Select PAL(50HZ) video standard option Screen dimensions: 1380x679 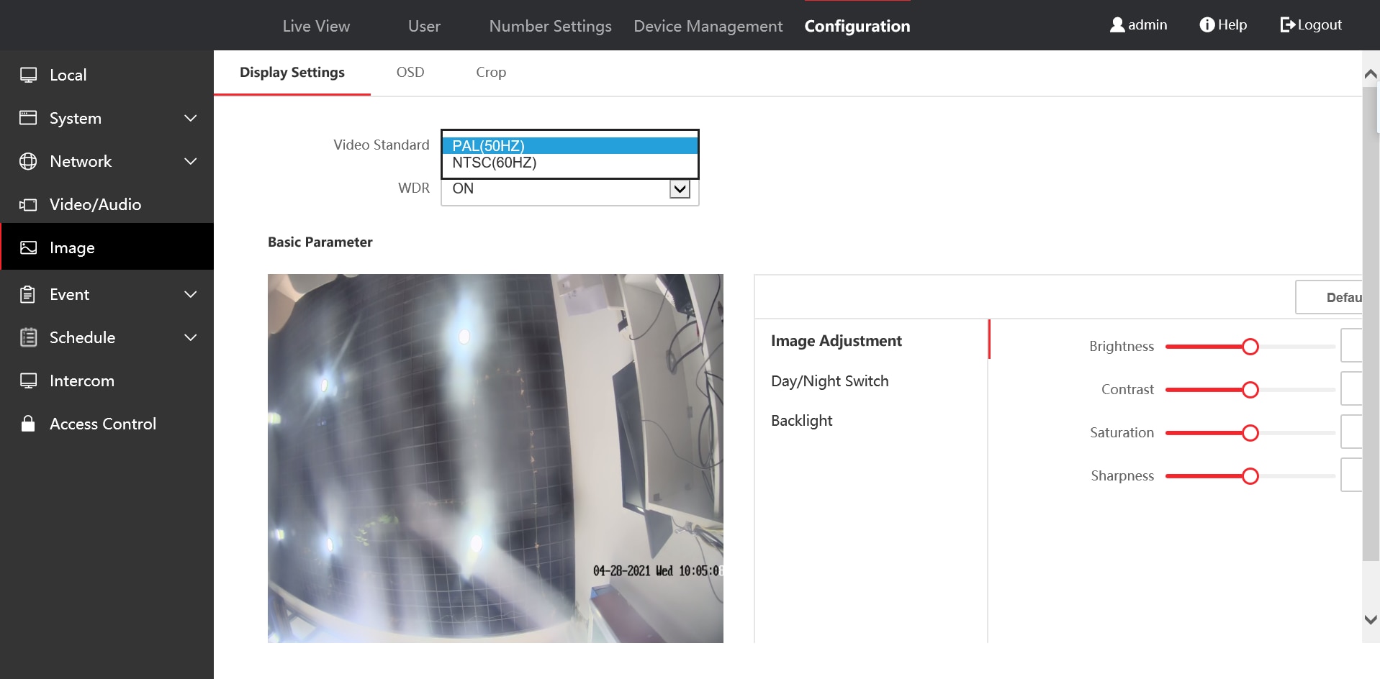569,145
